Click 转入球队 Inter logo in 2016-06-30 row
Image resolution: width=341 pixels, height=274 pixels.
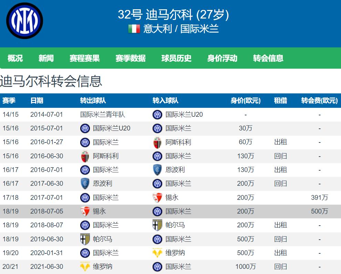click(157, 156)
